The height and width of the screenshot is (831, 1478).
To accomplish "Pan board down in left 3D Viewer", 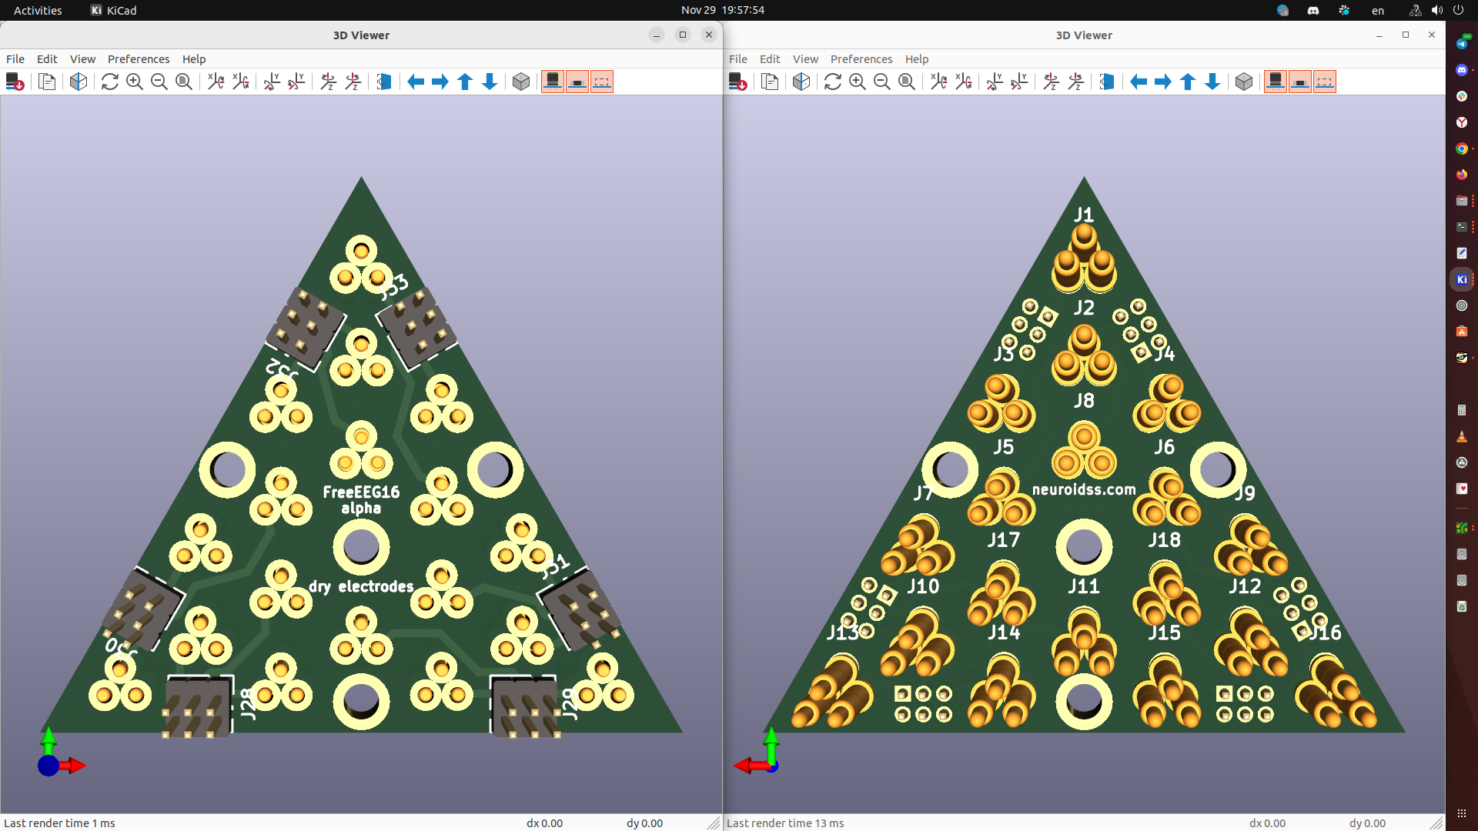I will (490, 82).
